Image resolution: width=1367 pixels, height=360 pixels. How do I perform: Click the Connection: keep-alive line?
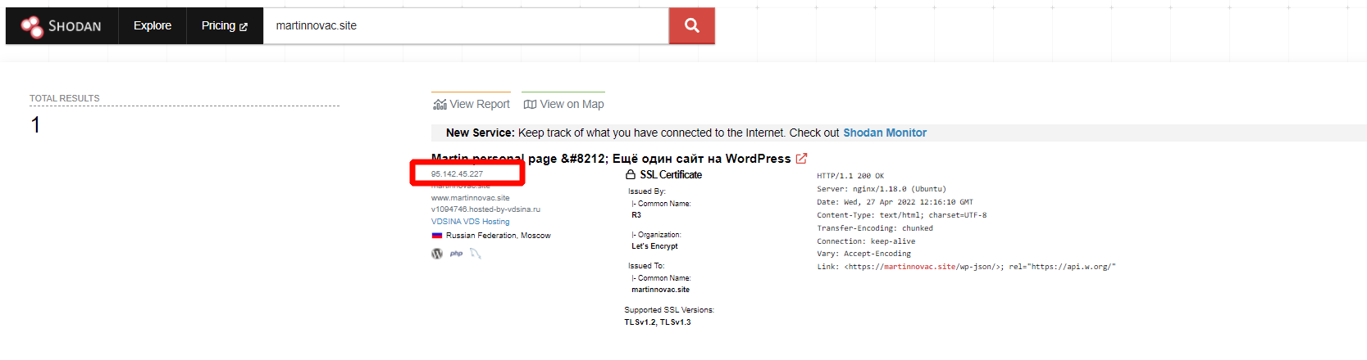tap(866, 241)
